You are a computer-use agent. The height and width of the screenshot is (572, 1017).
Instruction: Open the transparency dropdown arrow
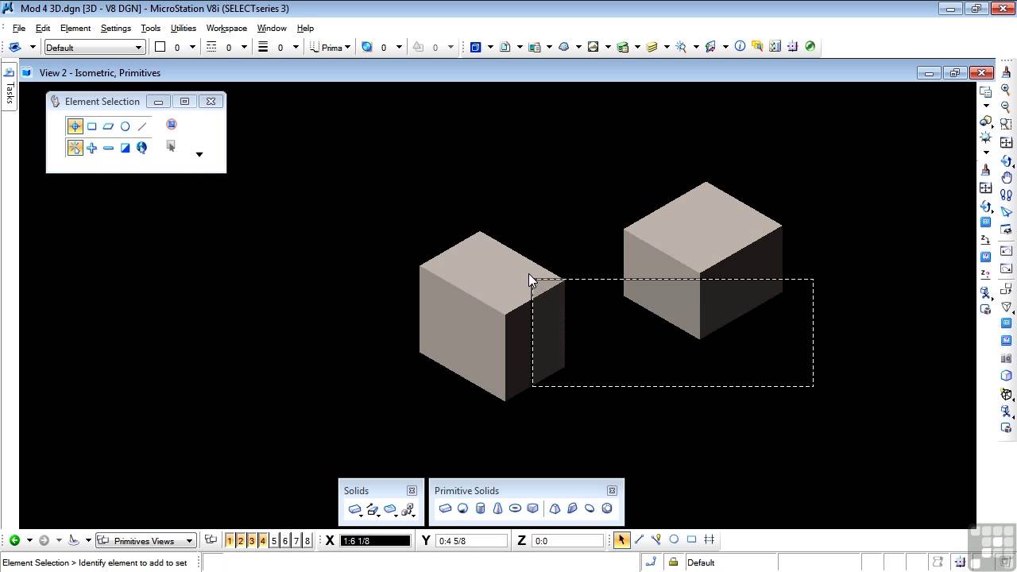tap(450, 48)
